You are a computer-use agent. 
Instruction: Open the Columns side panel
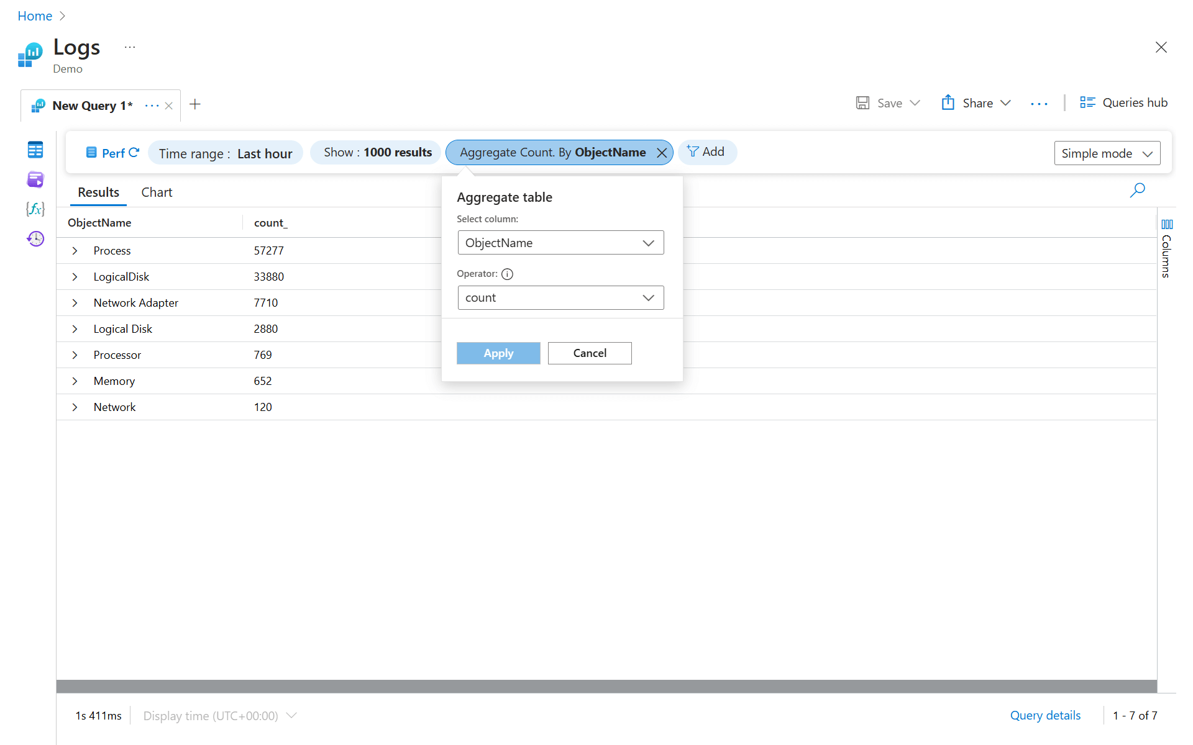(x=1166, y=248)
